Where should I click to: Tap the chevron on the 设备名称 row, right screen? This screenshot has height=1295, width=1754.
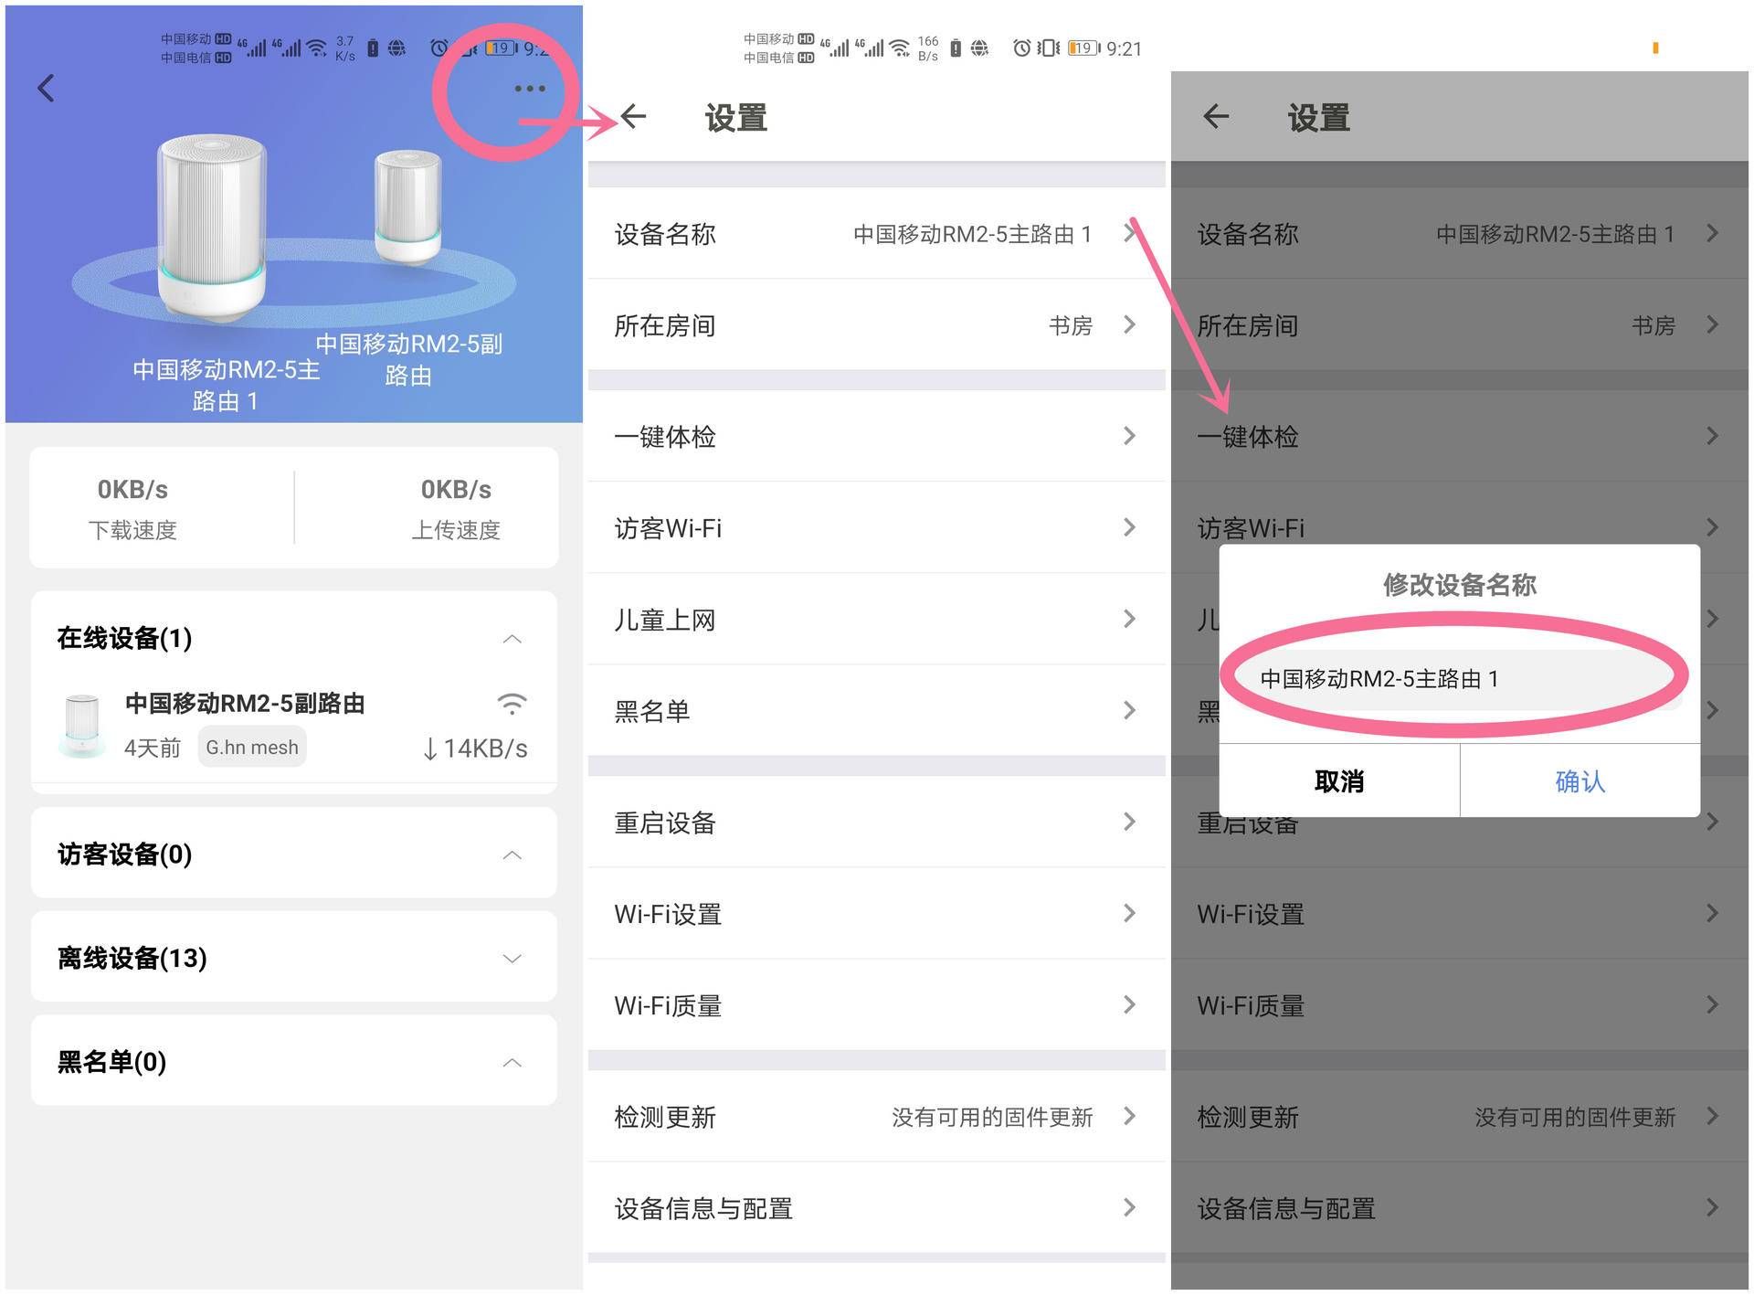[x=1713, y=233]
